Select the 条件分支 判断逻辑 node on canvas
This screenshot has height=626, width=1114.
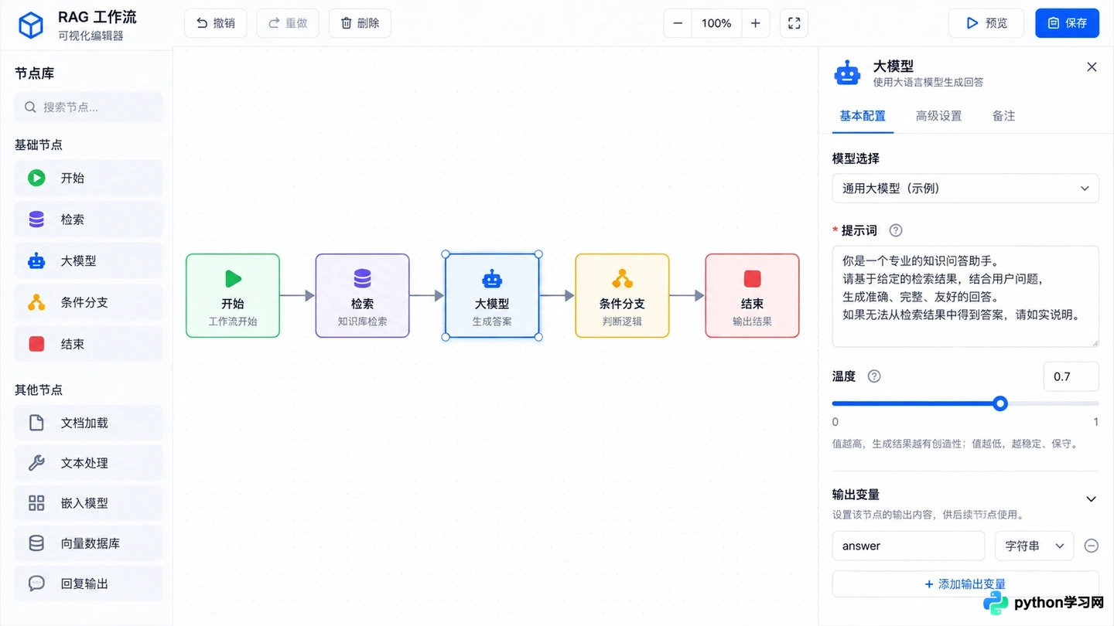click(x=622, y=296)
